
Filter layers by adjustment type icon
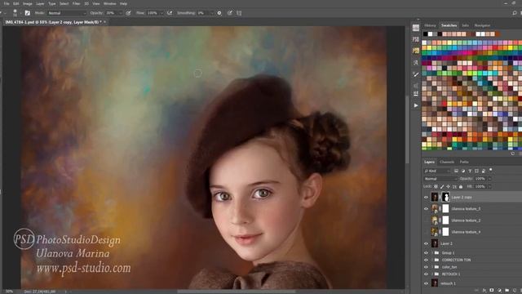463,171
